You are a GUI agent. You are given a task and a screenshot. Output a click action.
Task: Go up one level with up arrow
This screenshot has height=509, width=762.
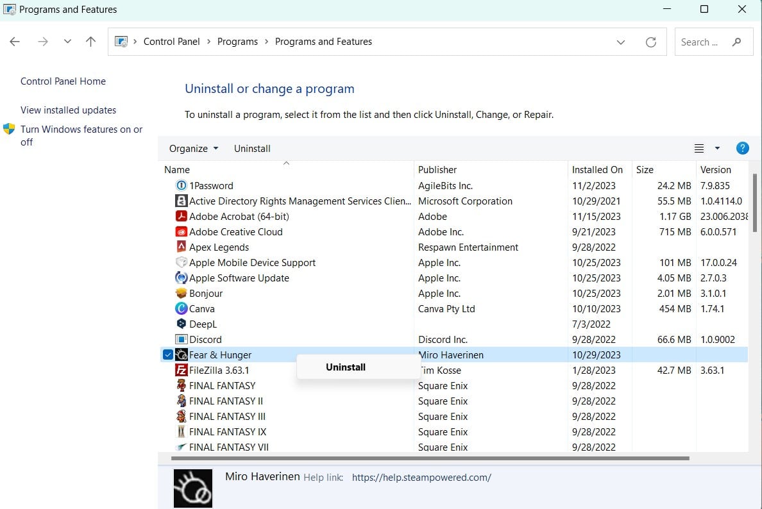tap(90, 42)
